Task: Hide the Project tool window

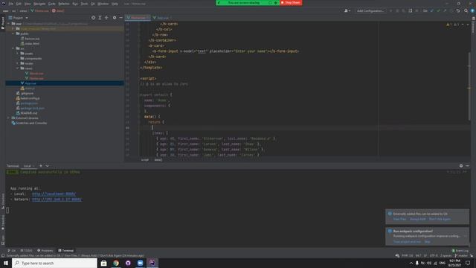Action: click(x=120, y=18)
